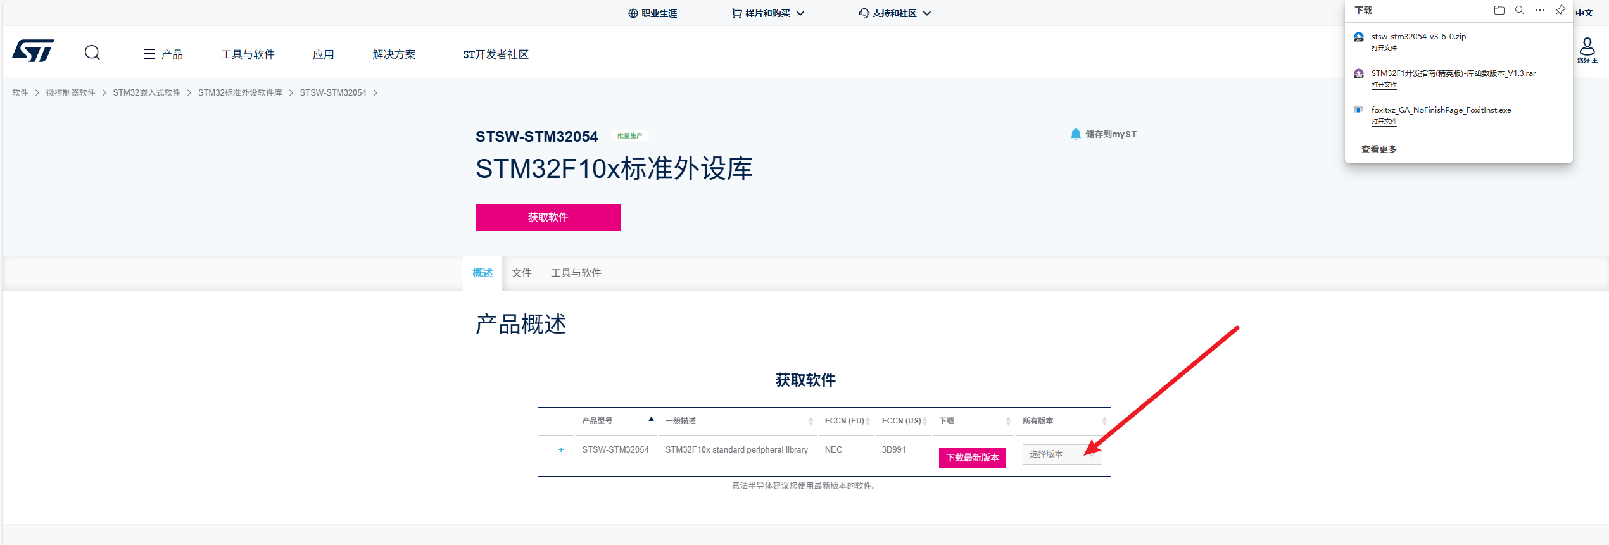Screen dimensions: 1609x545
Task: Click the cart icon for 样片和购买
Action: [736, 13]
